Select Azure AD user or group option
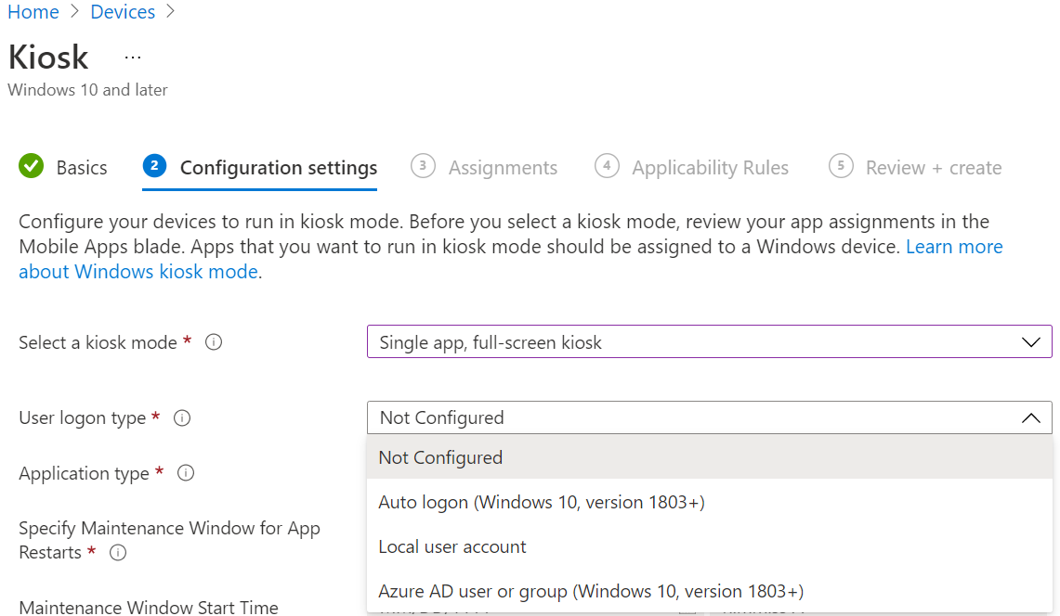Image resolution: width=1060 pixels, height=616 pixels. [x=591, y=591]
